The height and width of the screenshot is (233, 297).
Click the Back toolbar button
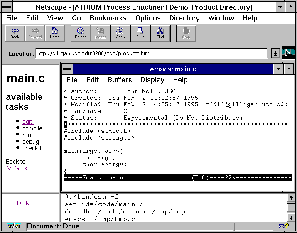pos(15,33)
